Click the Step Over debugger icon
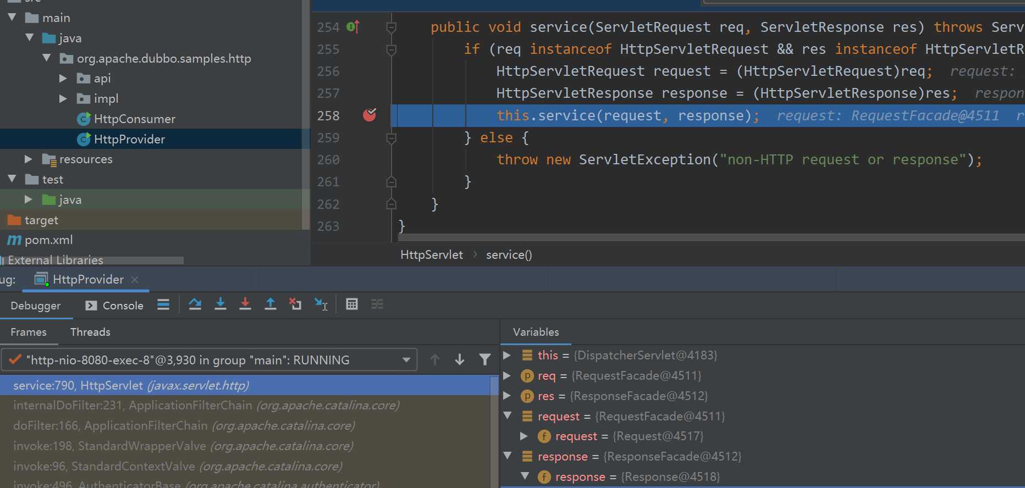1025x488 pixels. click(x=195, y=304)
